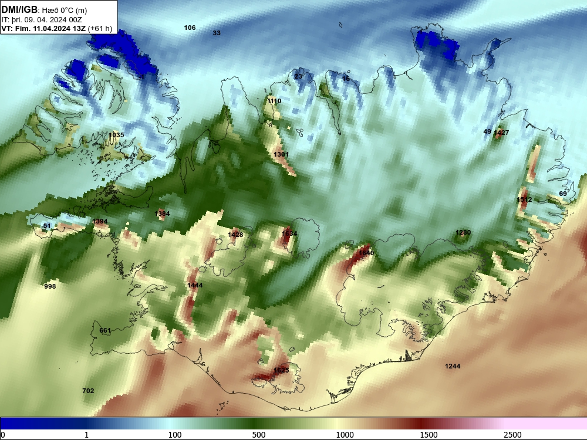Screen dimensions: 587x440
Task: Click the color scale at the 1500 label
Action: pyautogui.click(x=429, y=435)
